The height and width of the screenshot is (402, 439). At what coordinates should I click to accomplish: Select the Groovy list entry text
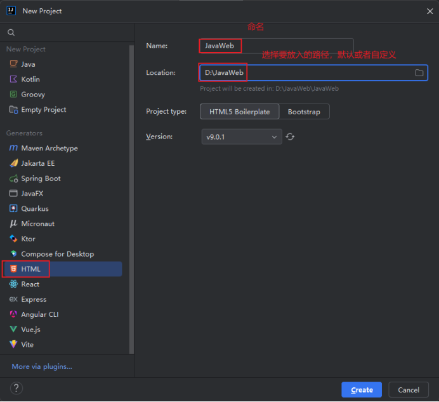tap(33, 95)
